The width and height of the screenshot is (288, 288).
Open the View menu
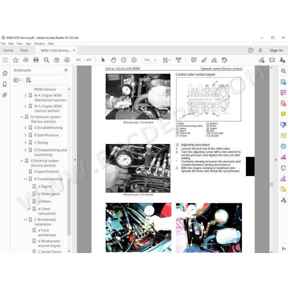point(19,44)
